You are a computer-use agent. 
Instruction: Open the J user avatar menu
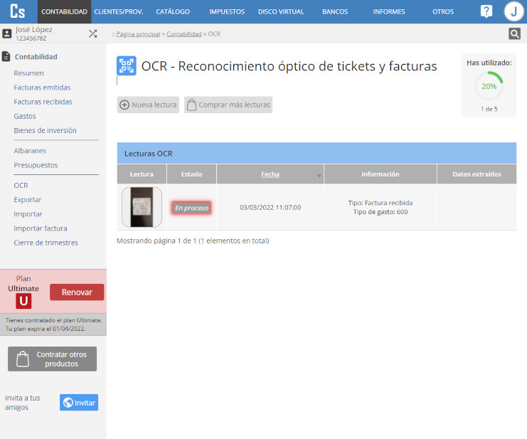[x=513, y=11]
